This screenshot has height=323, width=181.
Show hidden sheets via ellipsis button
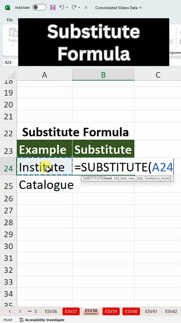tap(29, 311)
